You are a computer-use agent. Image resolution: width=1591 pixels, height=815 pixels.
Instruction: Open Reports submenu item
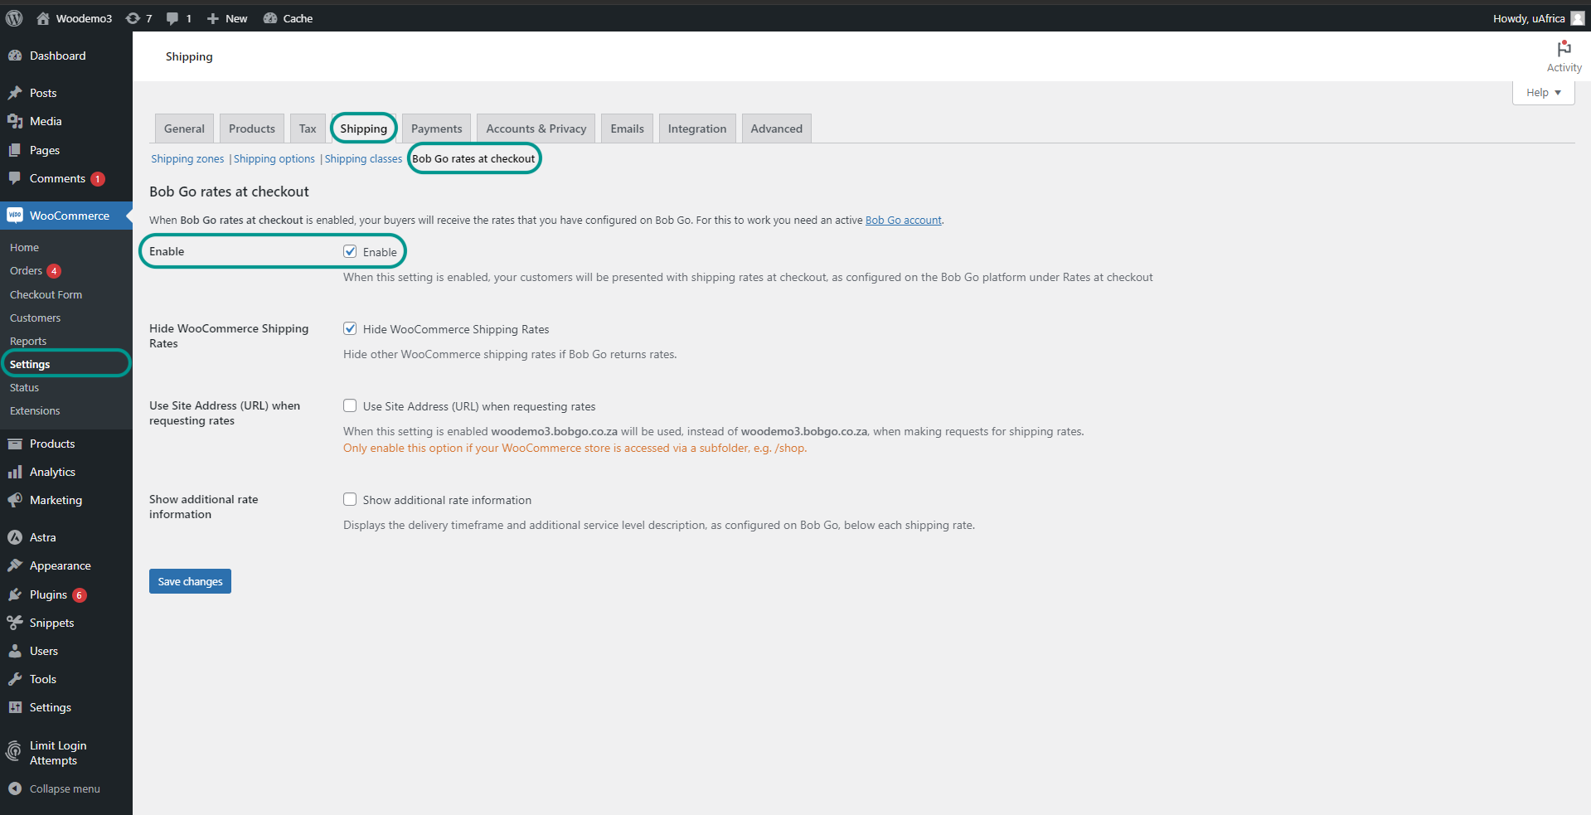[x=28, y=341]
